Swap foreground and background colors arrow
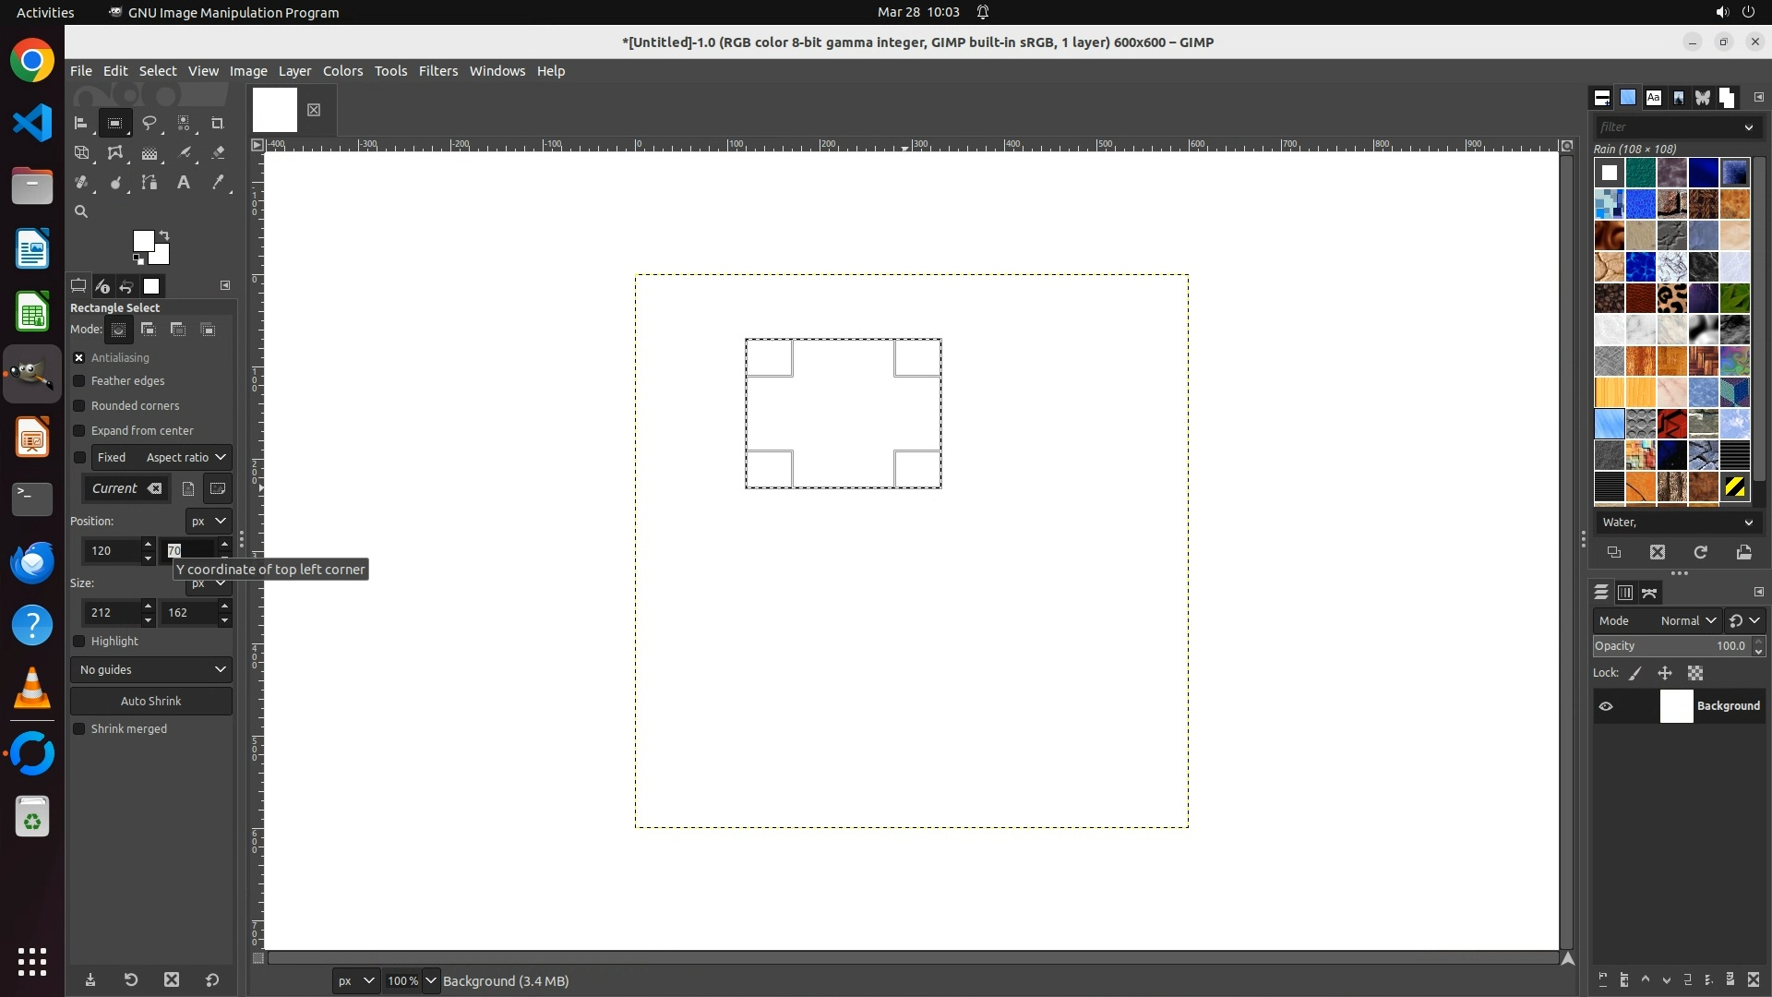This screenshot has height=997, width=1772. pyautogui.click(x=164, y=235)
